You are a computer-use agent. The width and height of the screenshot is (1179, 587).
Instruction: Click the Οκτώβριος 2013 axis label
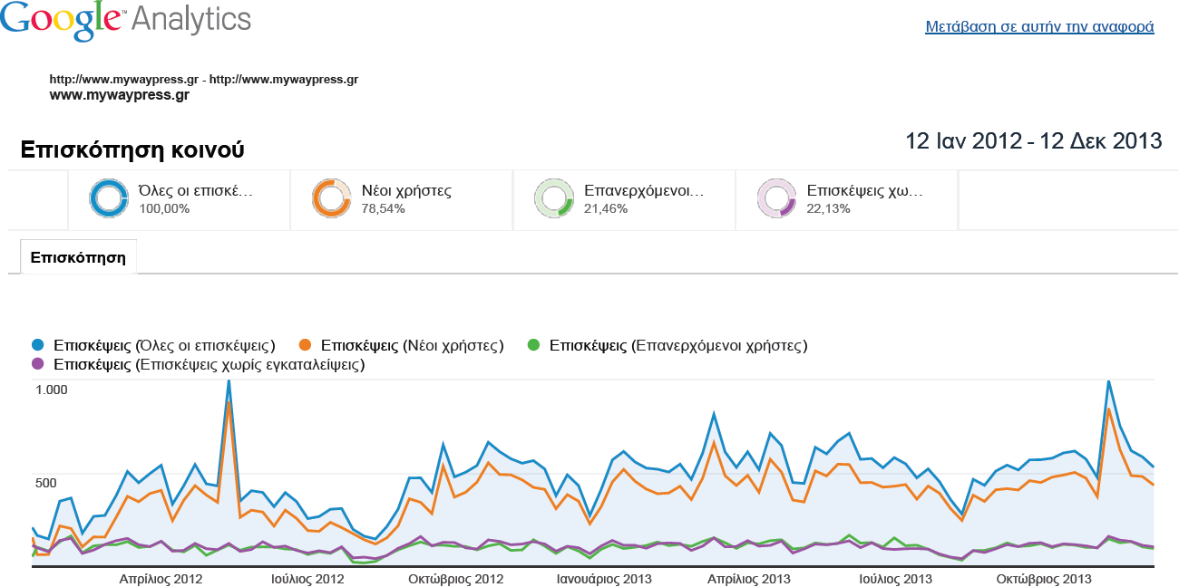[1044, 579]
